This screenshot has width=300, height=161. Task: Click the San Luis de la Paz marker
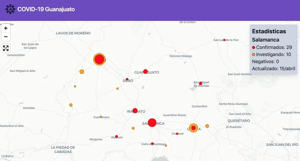click(x=224, y=40)
